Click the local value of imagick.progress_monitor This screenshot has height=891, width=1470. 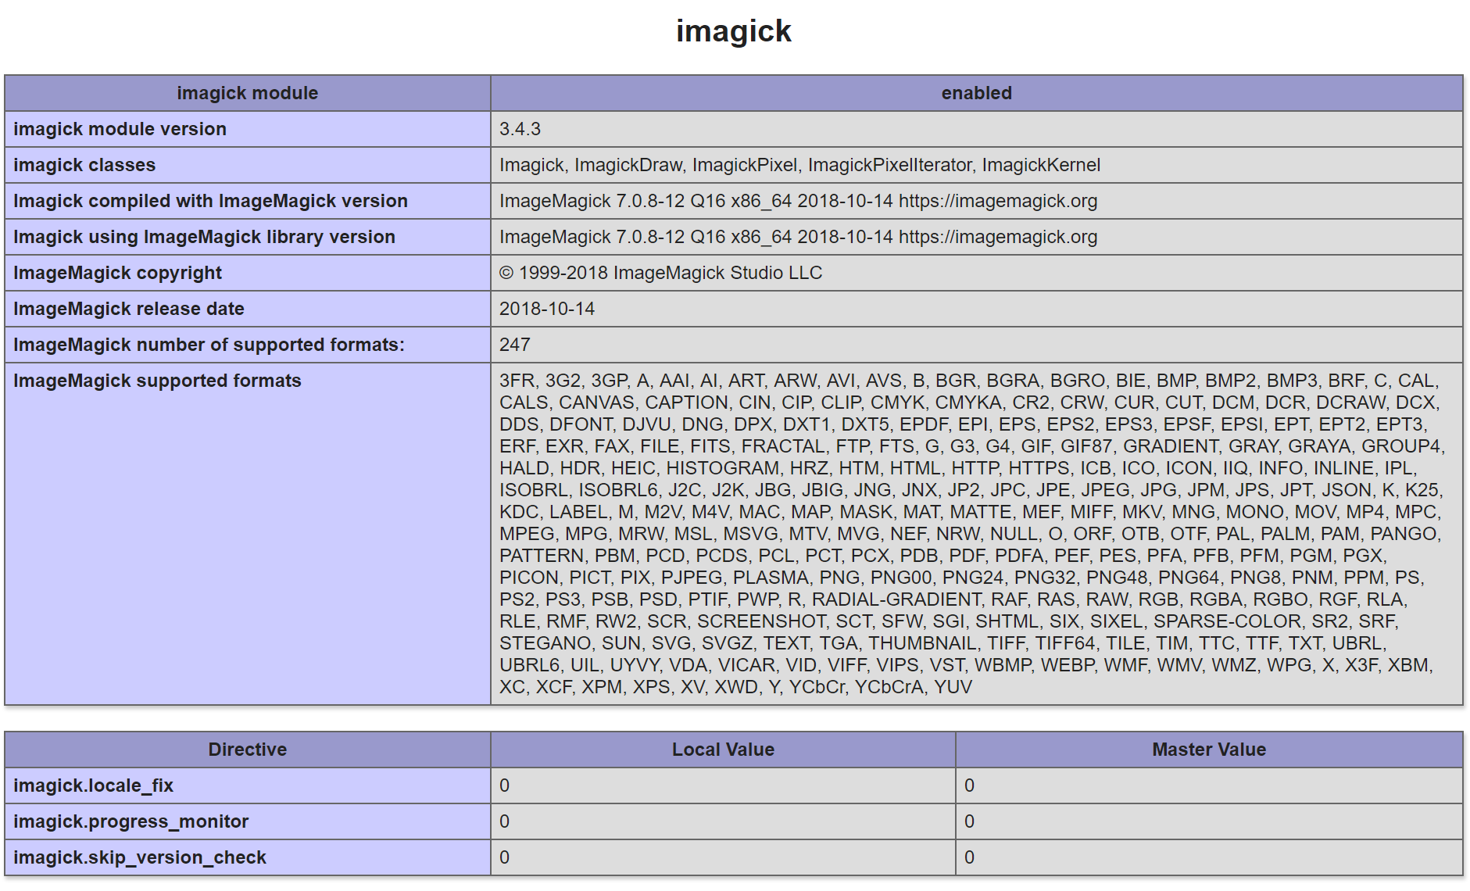(504, 821)
